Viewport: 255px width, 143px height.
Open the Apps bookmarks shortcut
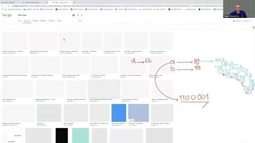[x=4, y=10]
